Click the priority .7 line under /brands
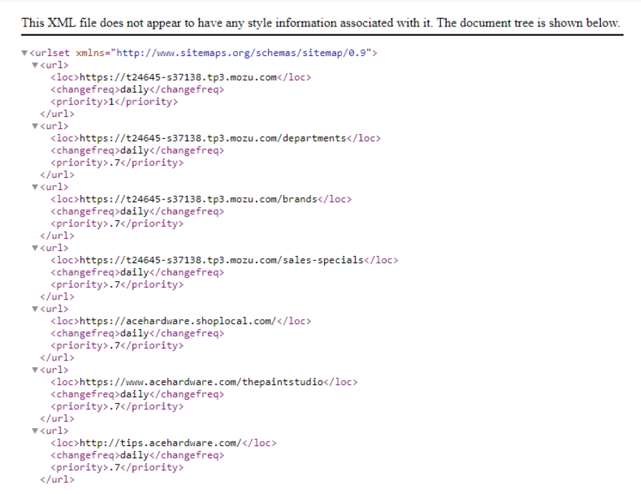Screen dimensions: 641x494 click(x=117, y=224)
